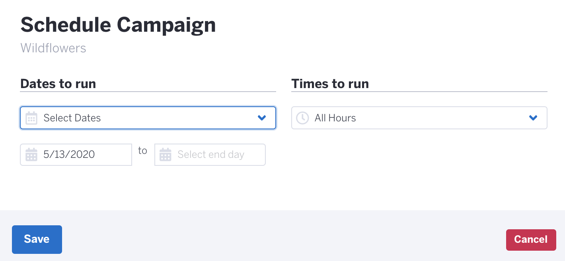Click the Wildflowers campaign name subtitle

[53, 48]
